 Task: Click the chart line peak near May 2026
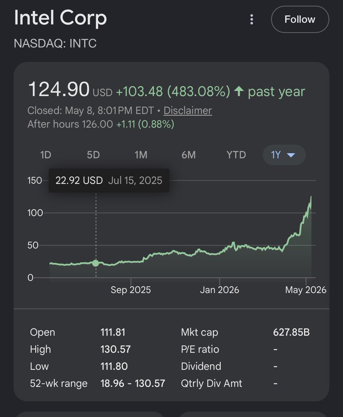pos(311,197)
